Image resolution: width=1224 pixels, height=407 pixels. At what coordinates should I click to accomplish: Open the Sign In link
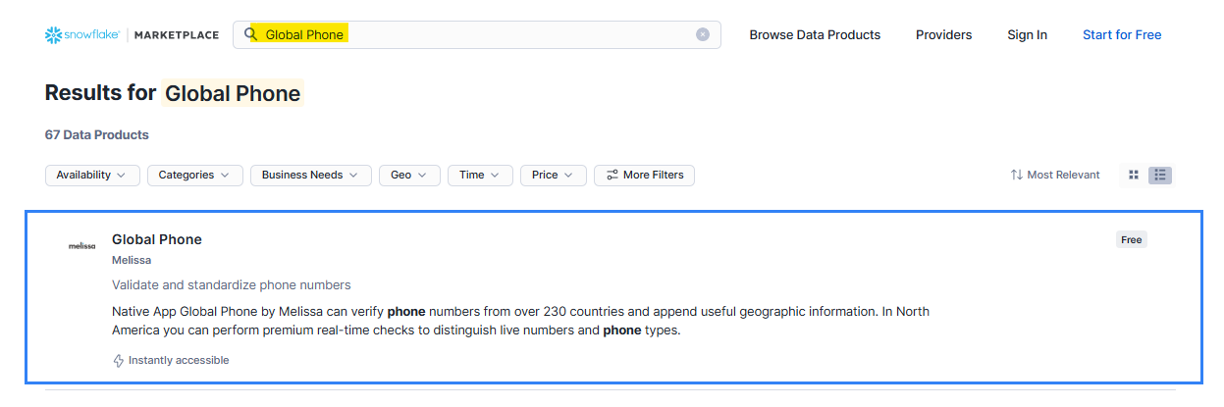[x=1027, y=34]
